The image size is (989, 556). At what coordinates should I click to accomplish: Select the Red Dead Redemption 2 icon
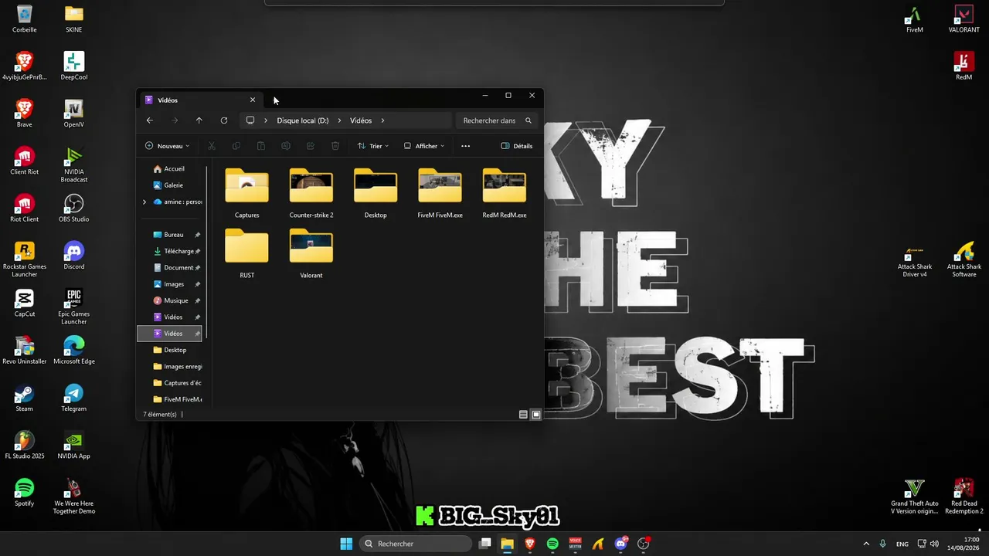click(x=964, y=496)
